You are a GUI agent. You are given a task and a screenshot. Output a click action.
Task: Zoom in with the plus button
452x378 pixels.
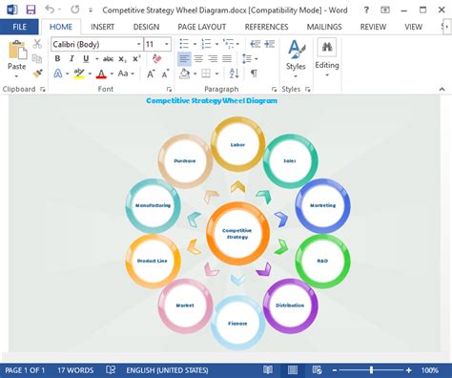point(409,370)
